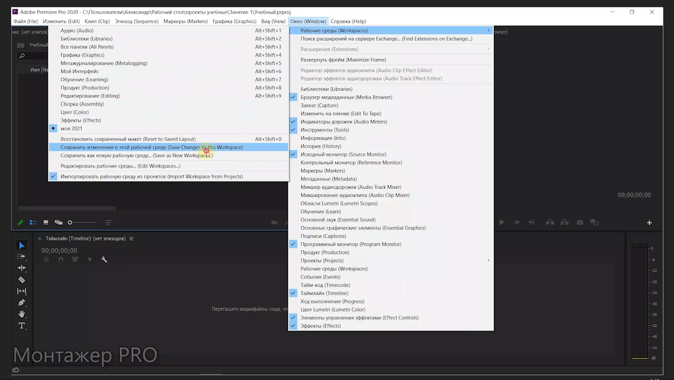
Task: Select Reset to Saved Layout
Action: [x=168, y=139]
